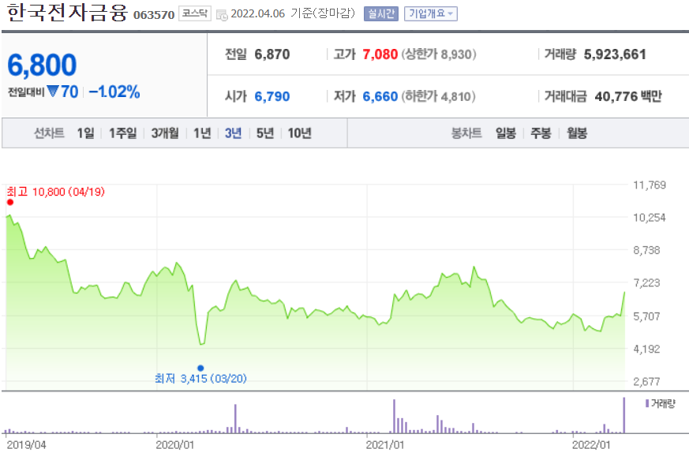Viewport: 689px width, 460px height.
Task: Select the 3년 line chart tab
Action: tap(234, 133)
